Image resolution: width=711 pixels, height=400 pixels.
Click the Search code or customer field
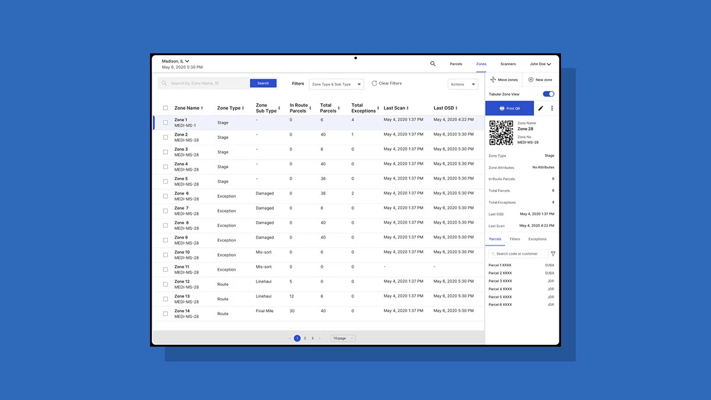click(x=518, y=254)
